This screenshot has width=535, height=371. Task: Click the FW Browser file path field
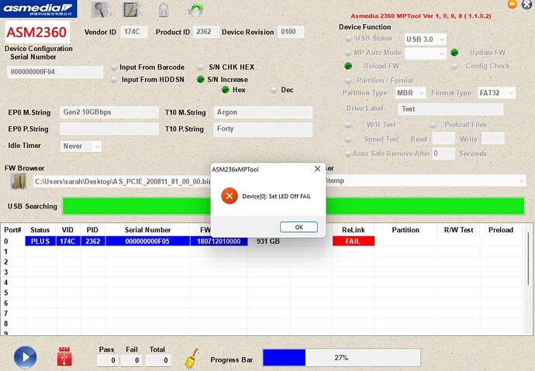coord(122,181)
